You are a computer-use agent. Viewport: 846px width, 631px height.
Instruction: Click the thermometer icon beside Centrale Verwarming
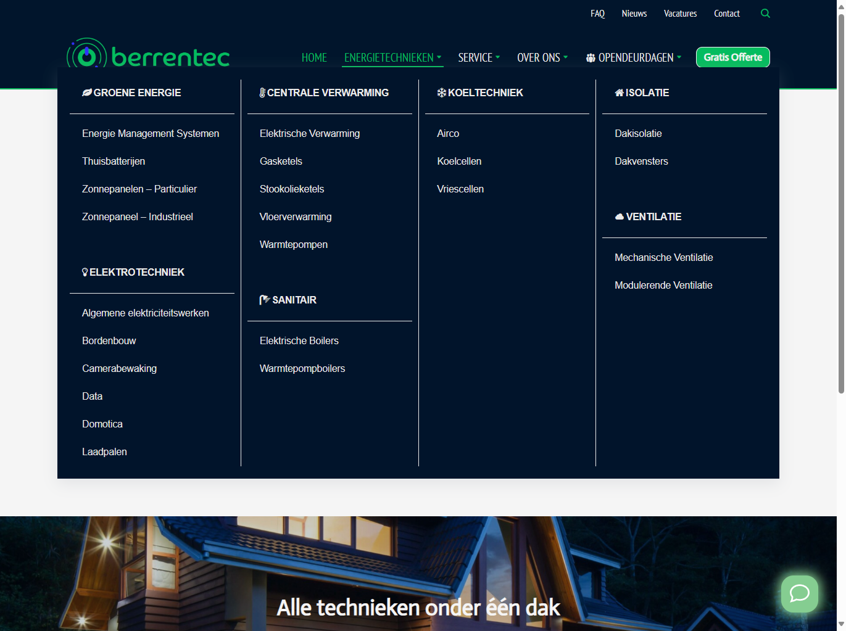pos(262,93)
